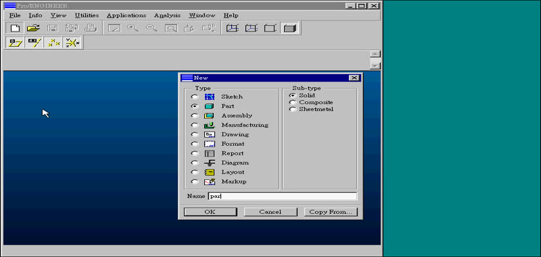Toggle datum points display icon
Viewport: 541px width, 257px height.
point(53,43)
